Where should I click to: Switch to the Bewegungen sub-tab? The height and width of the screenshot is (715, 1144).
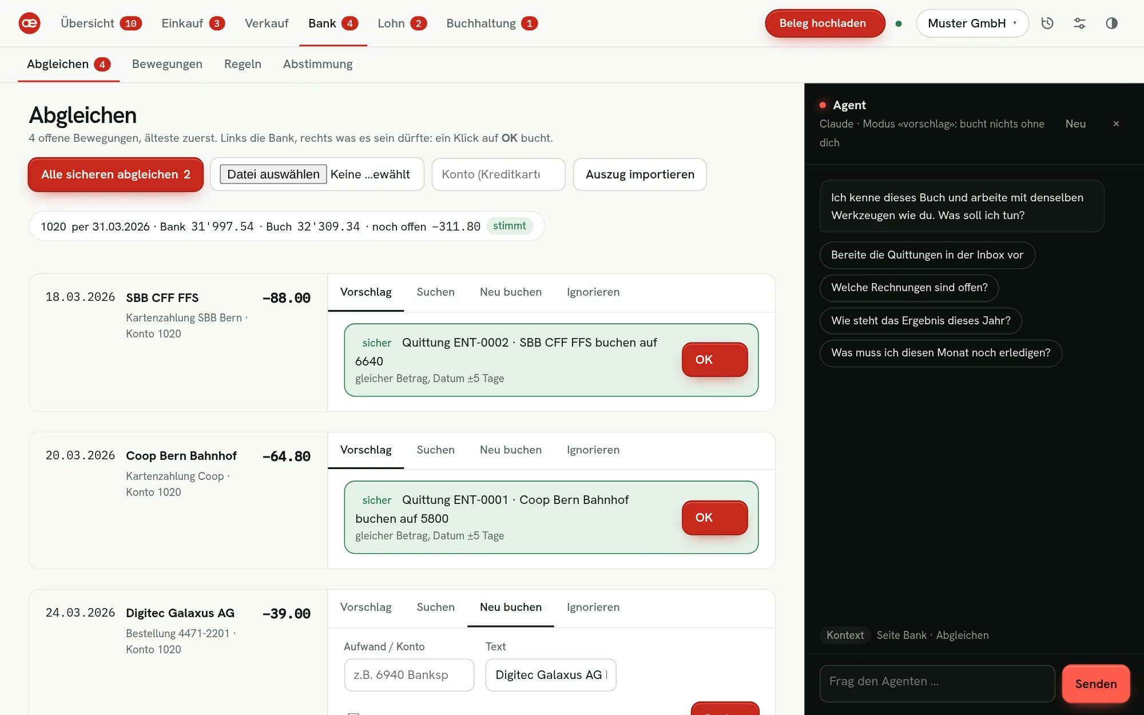click(x=167, y=64)
